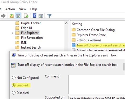
Task: Click the Show/Hide Action Pane icon
Action: [x=41, y=16]
